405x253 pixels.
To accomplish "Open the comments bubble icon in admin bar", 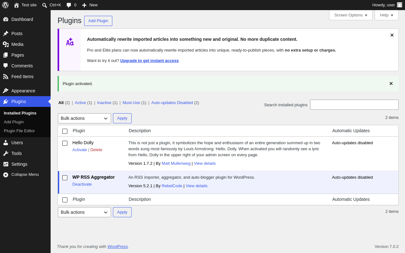I will pos(69,5).
